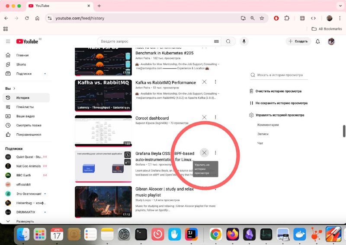
Task: Open Chrome three-dot menu
Action: [x=340, y=18]
